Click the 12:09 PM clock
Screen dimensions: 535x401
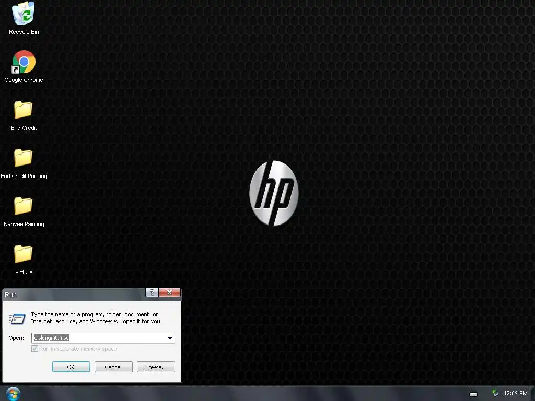515,393
